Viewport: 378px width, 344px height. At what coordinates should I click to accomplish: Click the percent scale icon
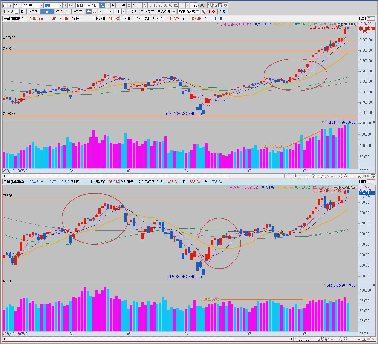click(x=94, y=12)
